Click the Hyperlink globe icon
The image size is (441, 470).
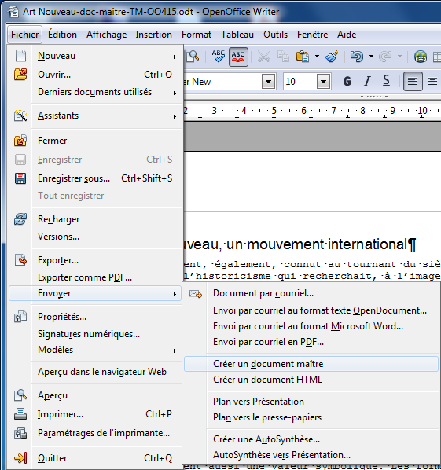click(x=421, y=57)
